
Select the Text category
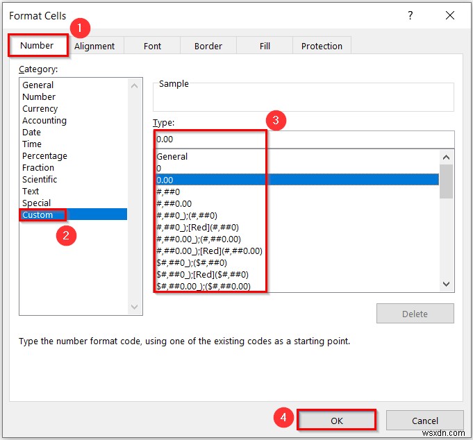pos(74,191)
